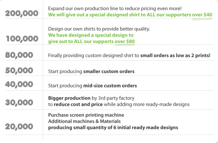Viewport: 218px width, 143px height.
Task: Click the 30,000 stretch goal amount
Action: tap(19, 103)
